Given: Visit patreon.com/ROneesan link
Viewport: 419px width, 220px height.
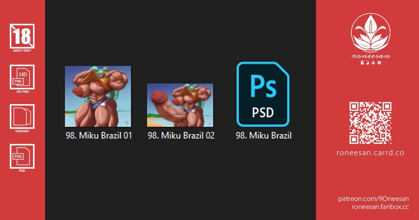Looking at the screenshot, I should (x=374, y=199).
